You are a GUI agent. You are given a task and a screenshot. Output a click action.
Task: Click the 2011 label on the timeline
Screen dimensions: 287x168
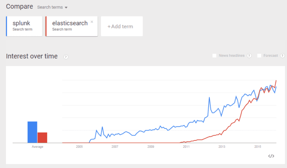(x=186, y=147)
